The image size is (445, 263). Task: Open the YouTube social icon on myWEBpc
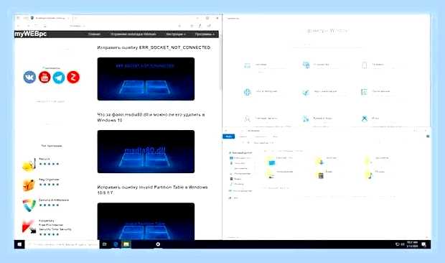tap(44, 77)
